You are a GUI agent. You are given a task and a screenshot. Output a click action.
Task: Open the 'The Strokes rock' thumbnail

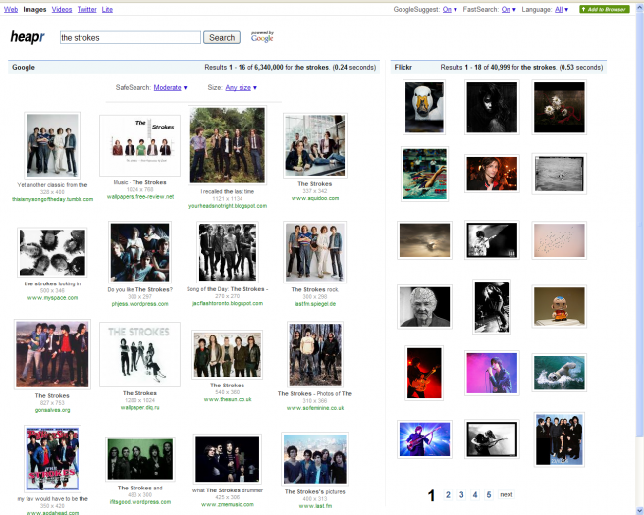(314, 252)
